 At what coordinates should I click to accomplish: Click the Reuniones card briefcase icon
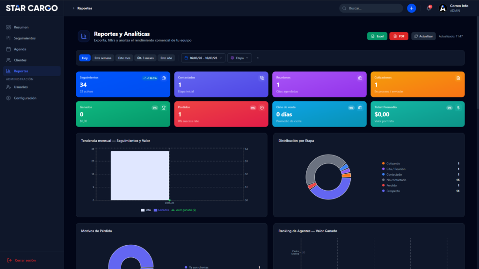click(360, 78)
